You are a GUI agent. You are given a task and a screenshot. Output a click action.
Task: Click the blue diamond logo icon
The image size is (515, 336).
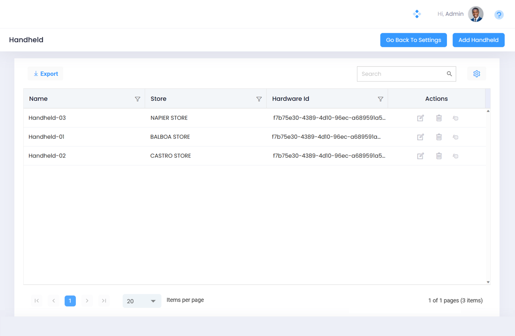tap(417, 14)
